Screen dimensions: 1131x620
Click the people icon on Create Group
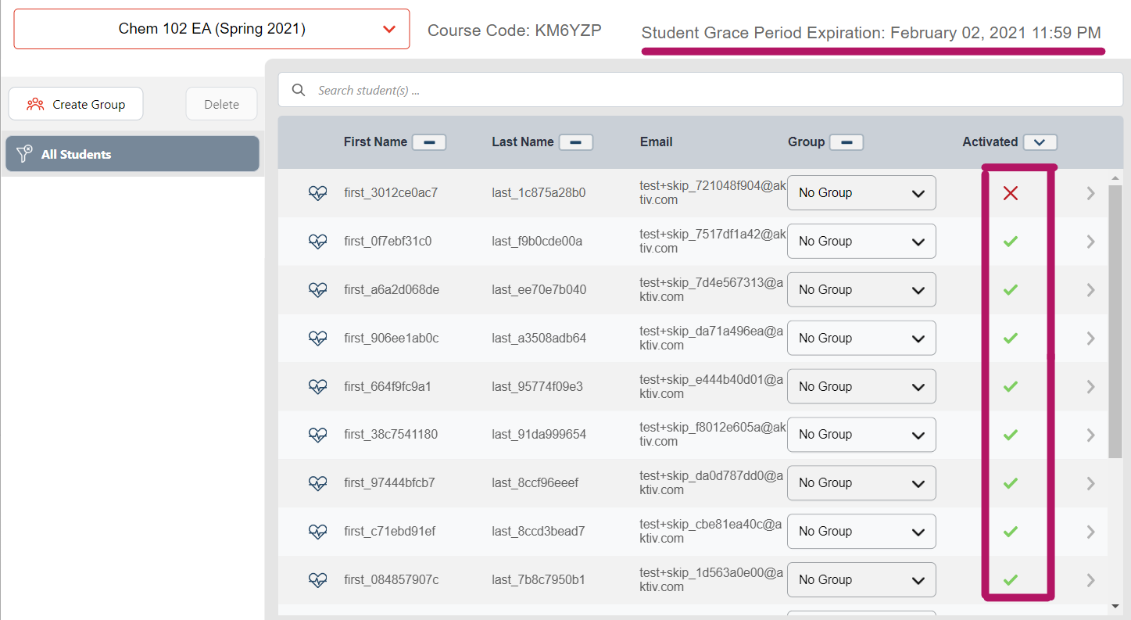34,103
